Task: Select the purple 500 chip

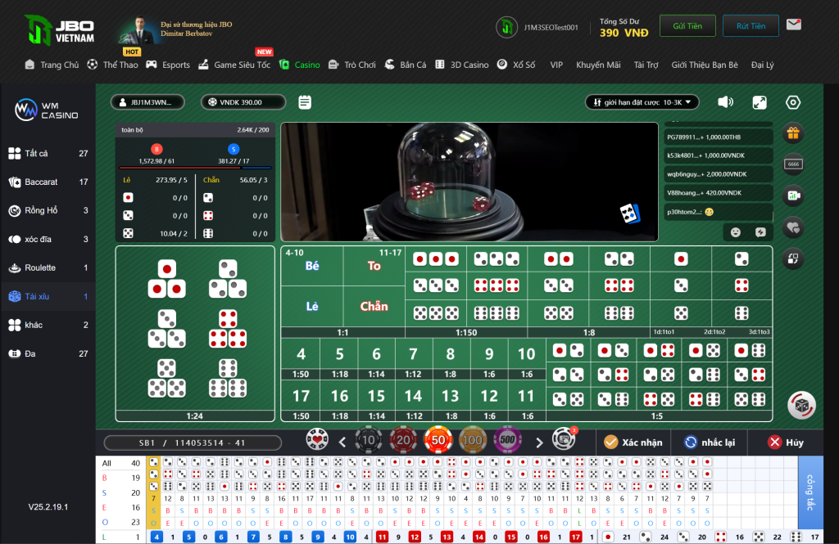Action: pos(507,440)
